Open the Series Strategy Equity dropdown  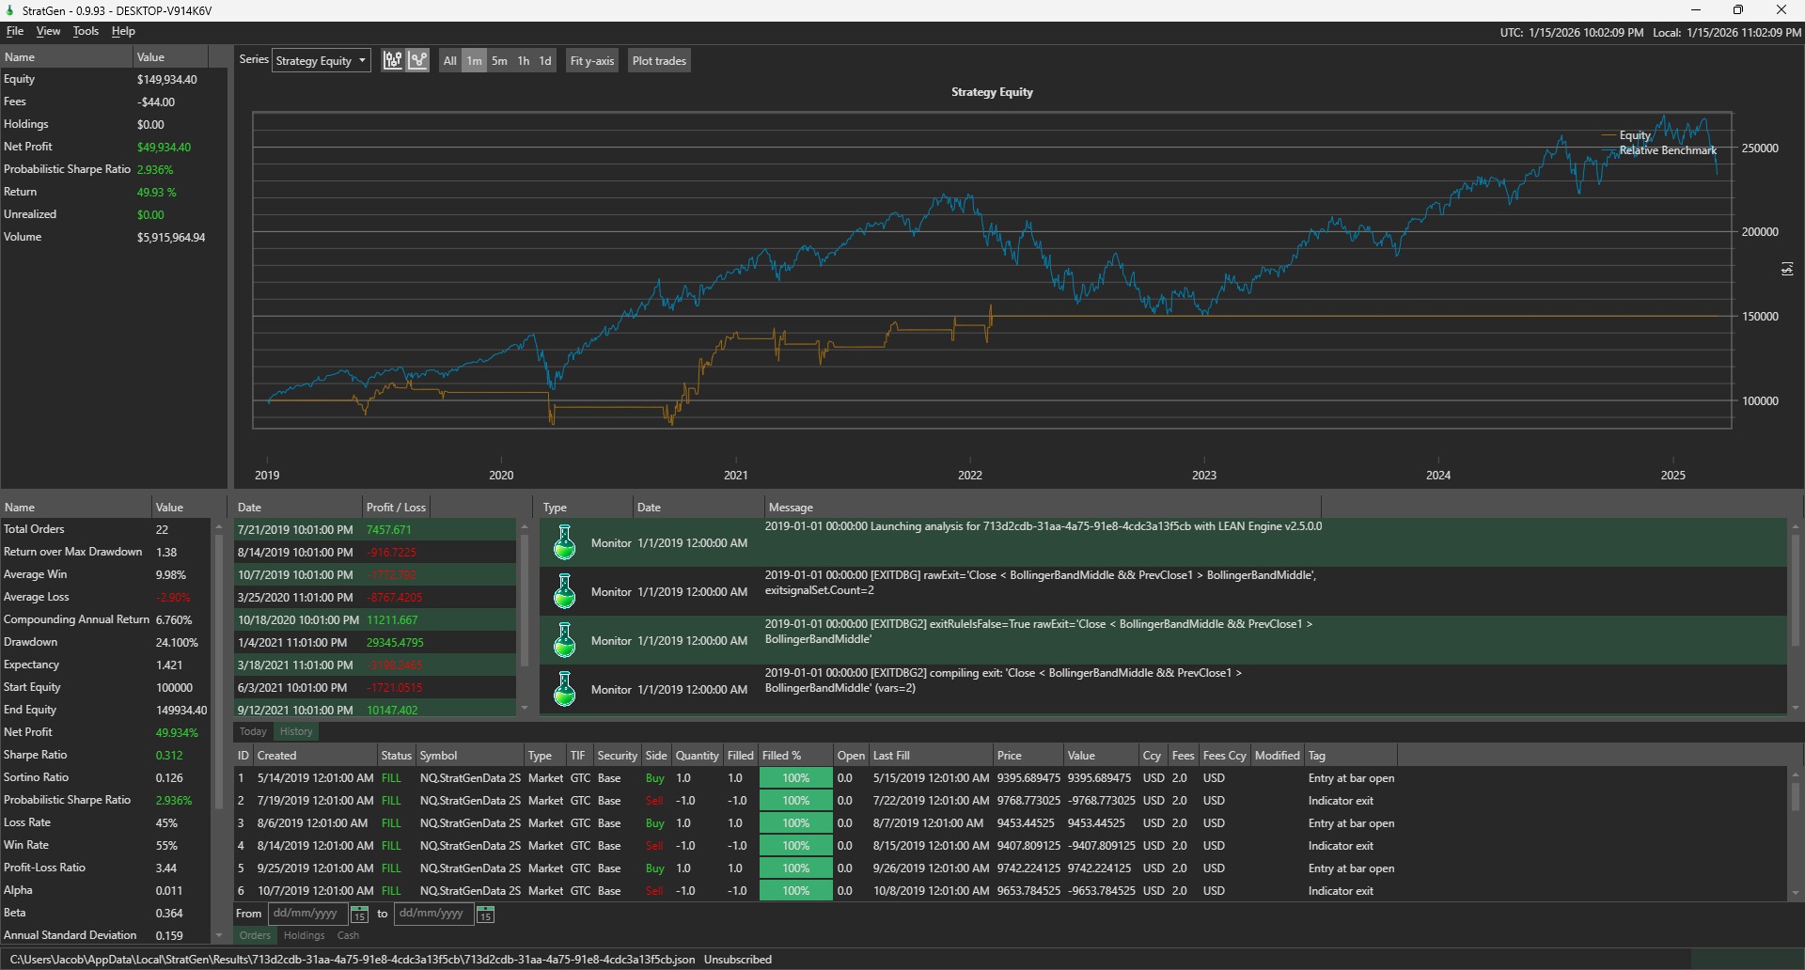(x=322, y=61)
